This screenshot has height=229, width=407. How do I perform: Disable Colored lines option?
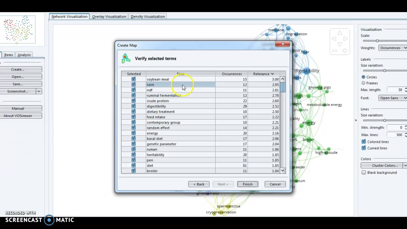point(364,142)
